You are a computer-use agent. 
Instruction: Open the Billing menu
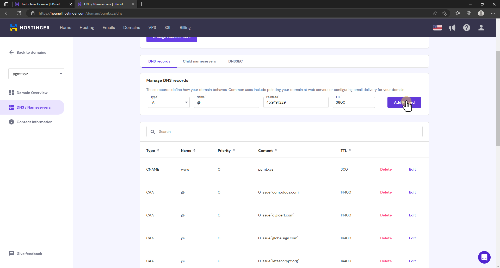185,28
